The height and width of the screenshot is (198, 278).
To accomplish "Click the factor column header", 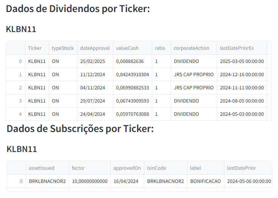I will pos(78,168).
